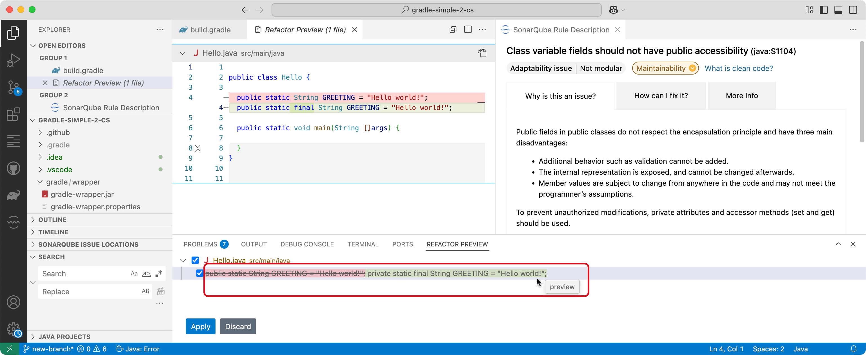Screen dimensions: 866x355
Task: Go forward with the right arrow
Action: pyautogui.click(x=259, y=10)
